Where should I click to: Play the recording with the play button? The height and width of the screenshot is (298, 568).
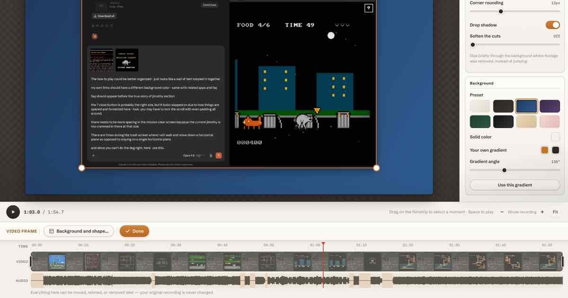click(13, 212)
